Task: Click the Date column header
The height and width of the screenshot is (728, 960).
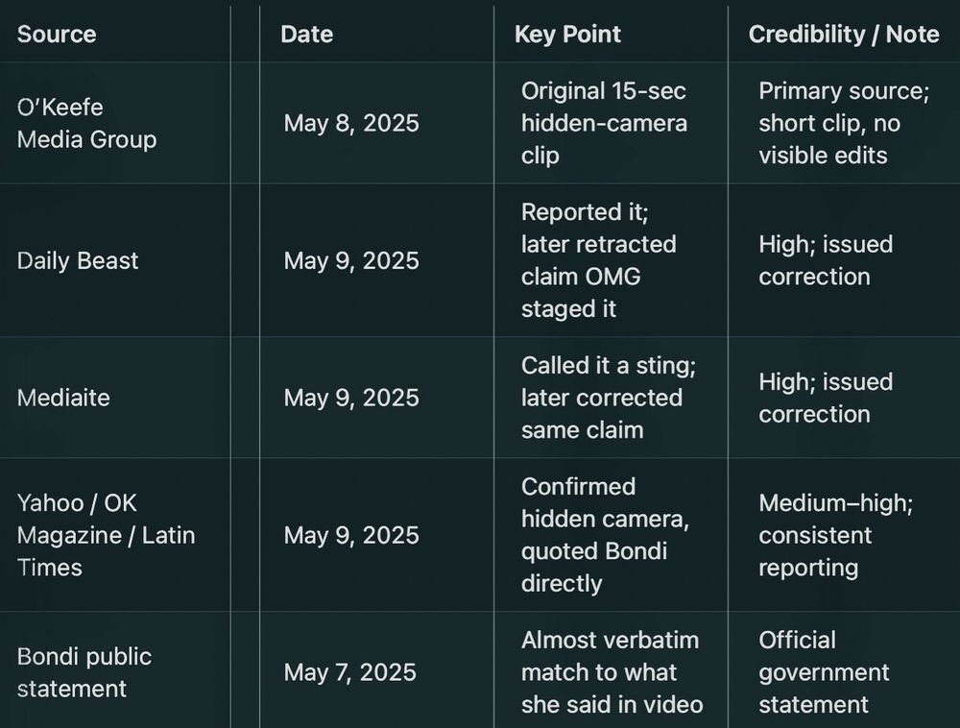Action: tap(307, 35)
